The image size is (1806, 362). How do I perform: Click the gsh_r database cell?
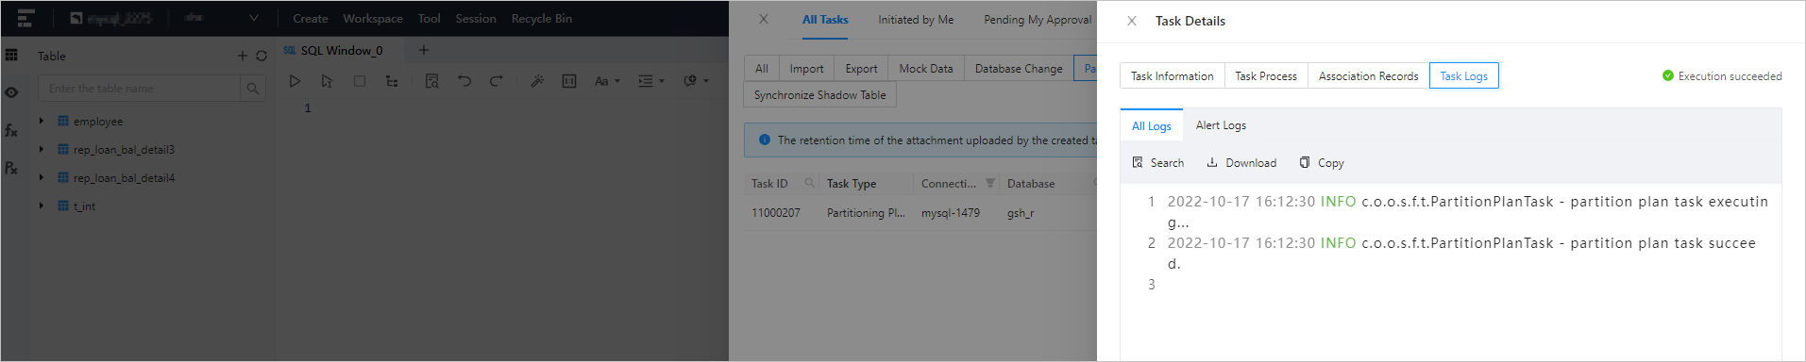click(1021, 213)
